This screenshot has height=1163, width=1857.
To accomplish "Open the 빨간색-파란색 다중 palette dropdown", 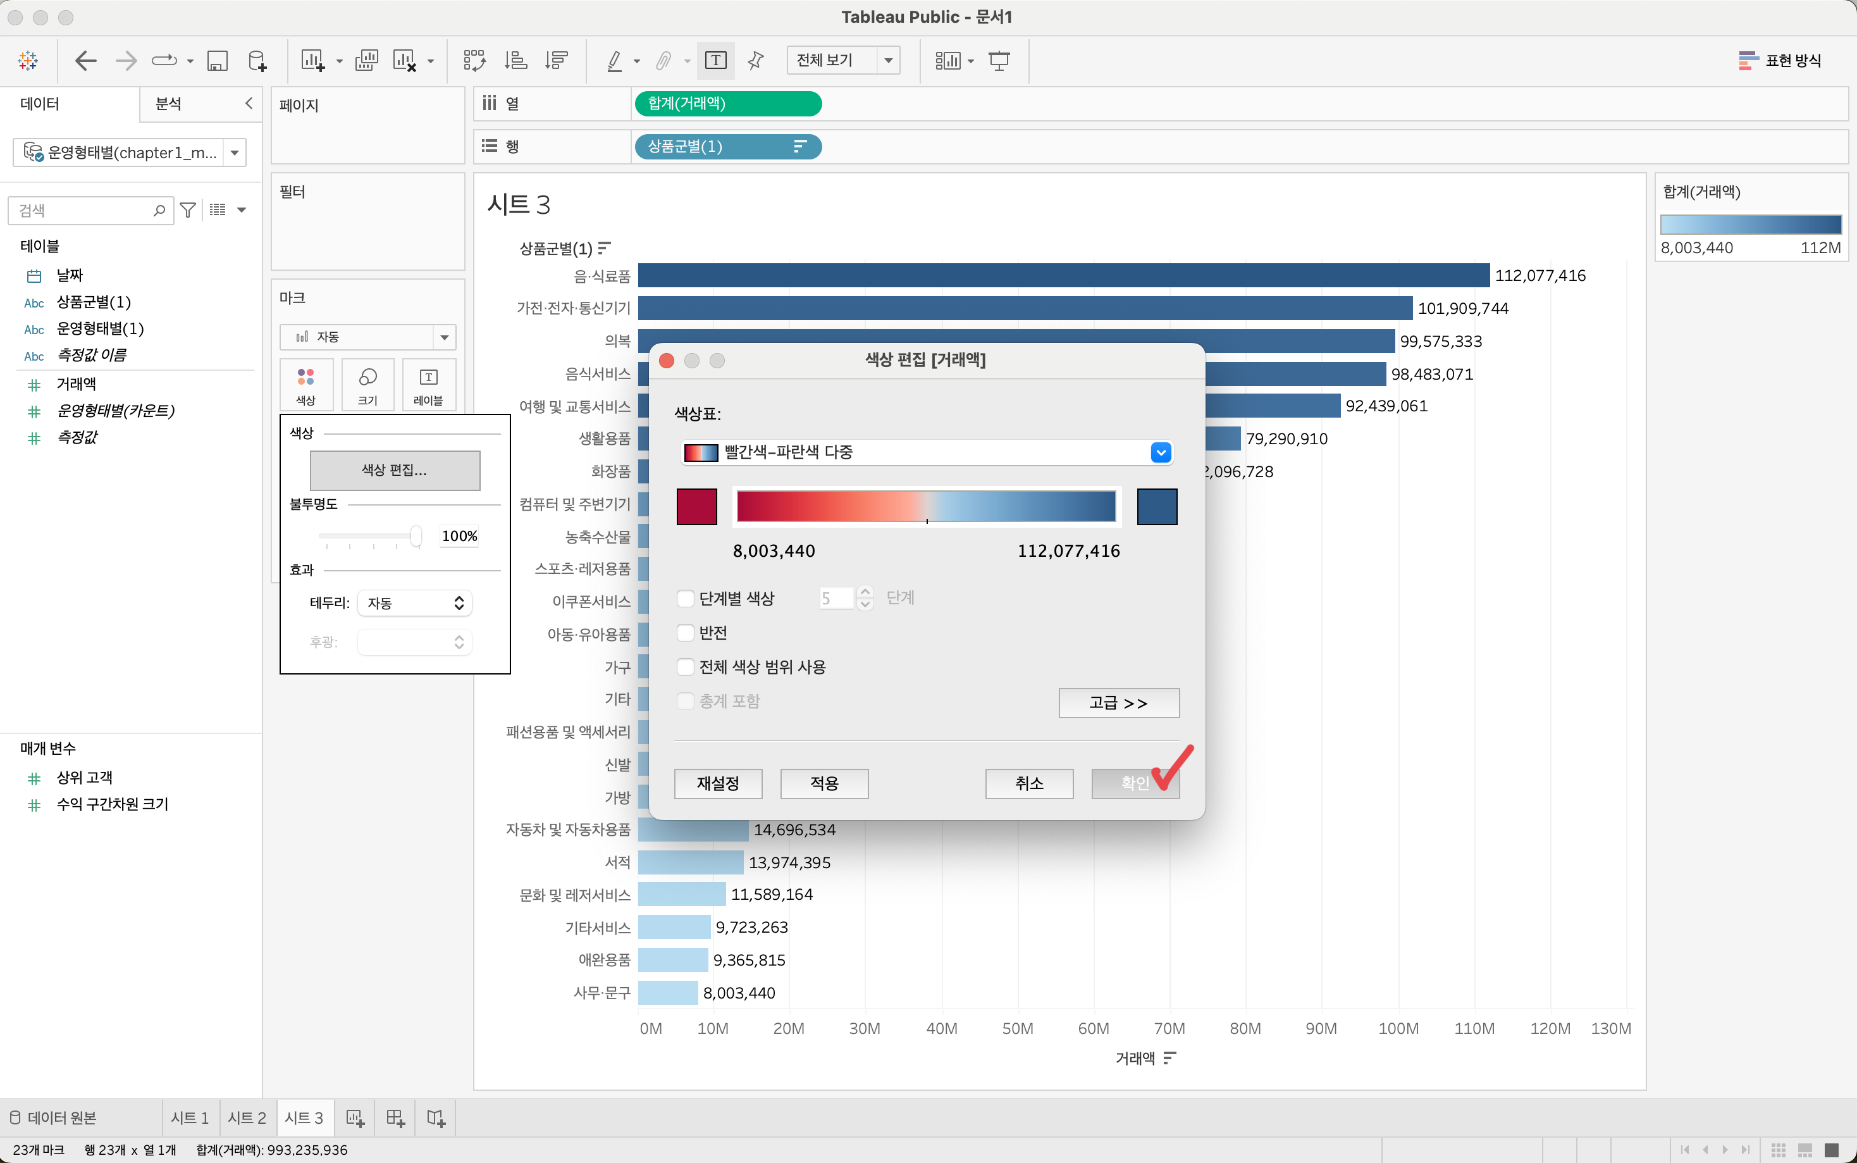I will [x=1160, y=452].
